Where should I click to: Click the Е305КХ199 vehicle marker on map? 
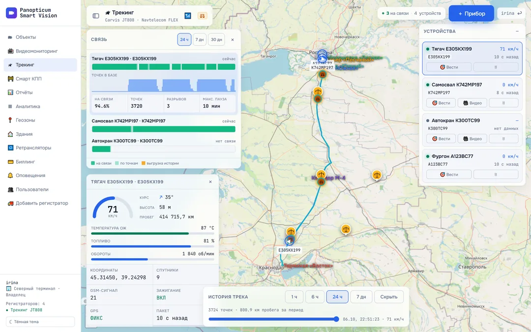pyautogui.click(x=289, y=241)
